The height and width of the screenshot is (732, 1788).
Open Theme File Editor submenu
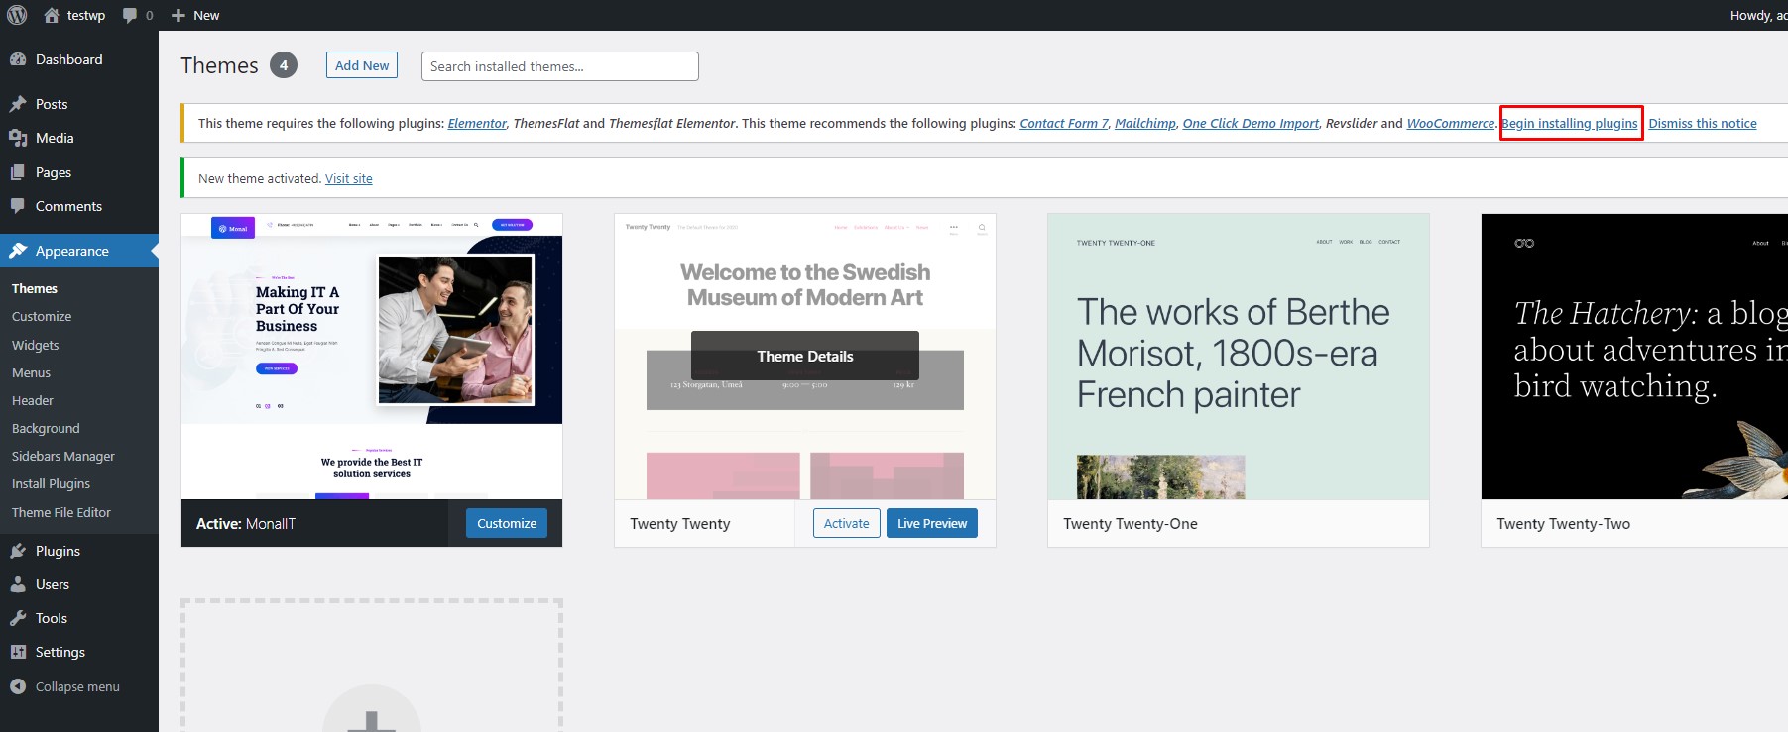(61, 512)
